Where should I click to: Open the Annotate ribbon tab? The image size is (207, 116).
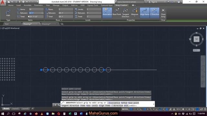[27, 5]
